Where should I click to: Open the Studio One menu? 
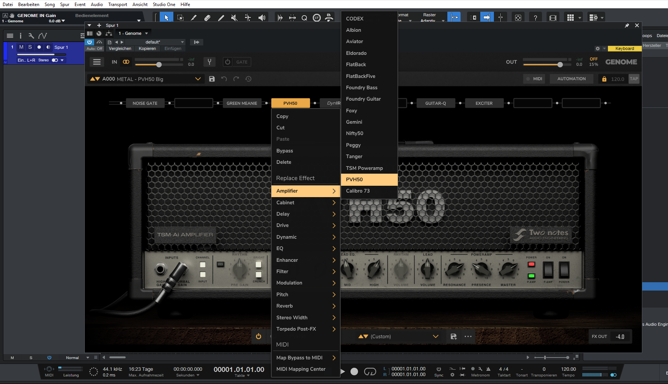click(164, 5)
